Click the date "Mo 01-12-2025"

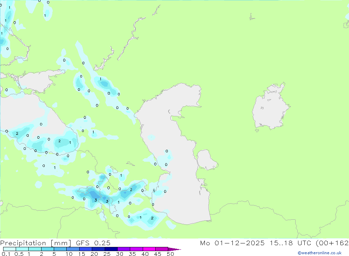pos(232,243)
